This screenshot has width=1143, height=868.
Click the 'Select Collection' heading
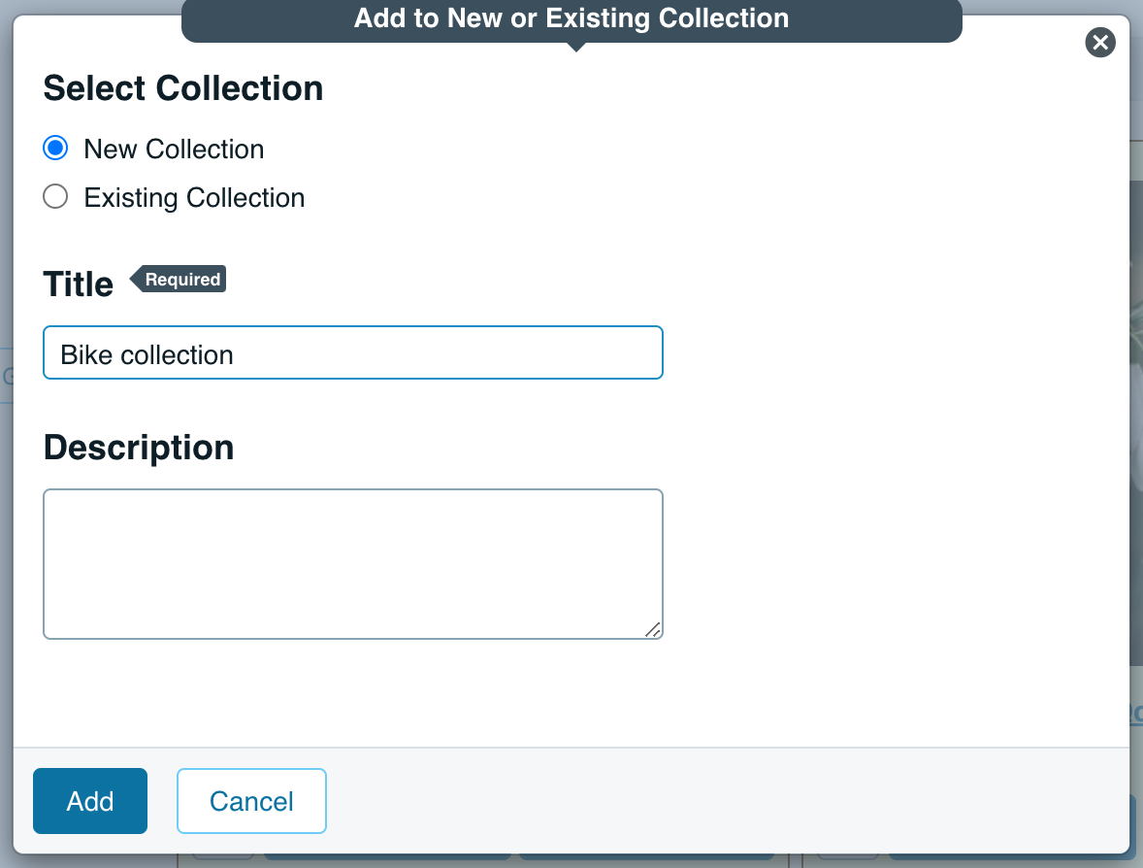coord(183,88)
